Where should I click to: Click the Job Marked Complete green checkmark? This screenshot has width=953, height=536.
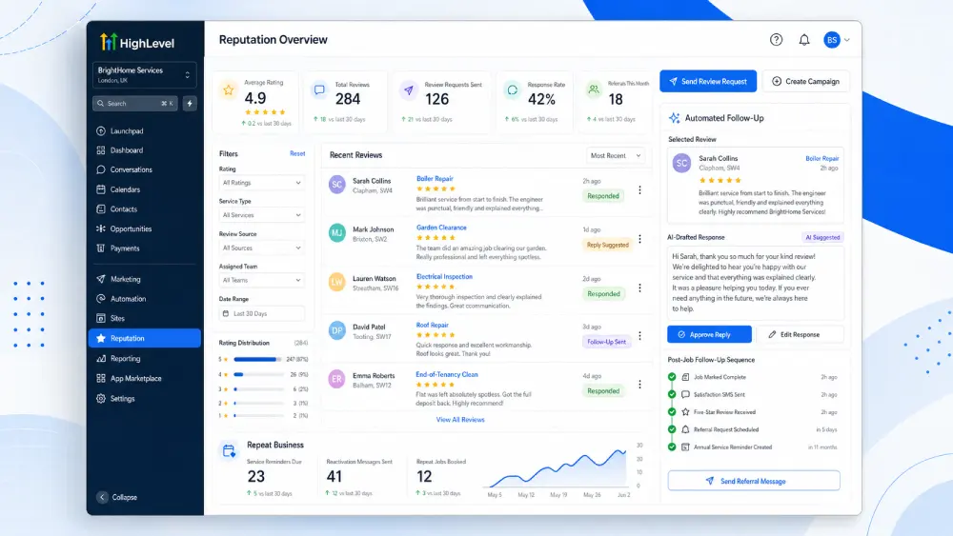pos(672,377)
